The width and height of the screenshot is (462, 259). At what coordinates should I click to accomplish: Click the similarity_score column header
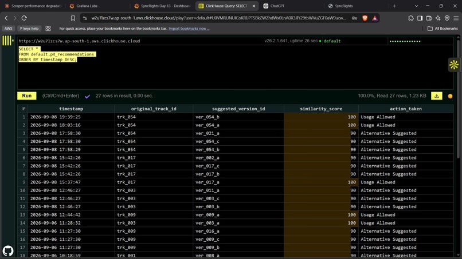click(321, 109)
